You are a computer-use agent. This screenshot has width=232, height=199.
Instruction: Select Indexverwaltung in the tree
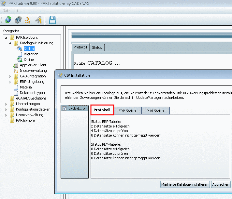click(x=34, y=71)
